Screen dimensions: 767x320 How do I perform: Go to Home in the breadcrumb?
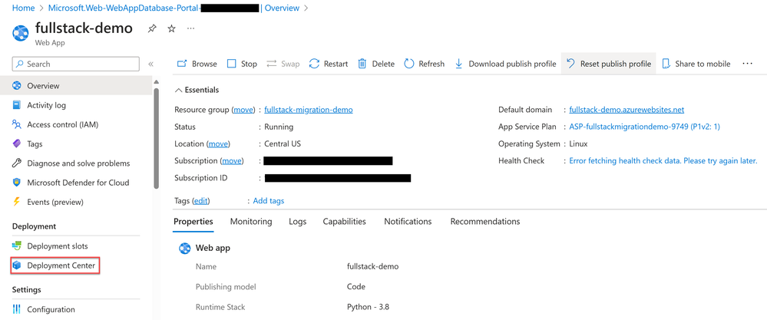coord(24,8)
